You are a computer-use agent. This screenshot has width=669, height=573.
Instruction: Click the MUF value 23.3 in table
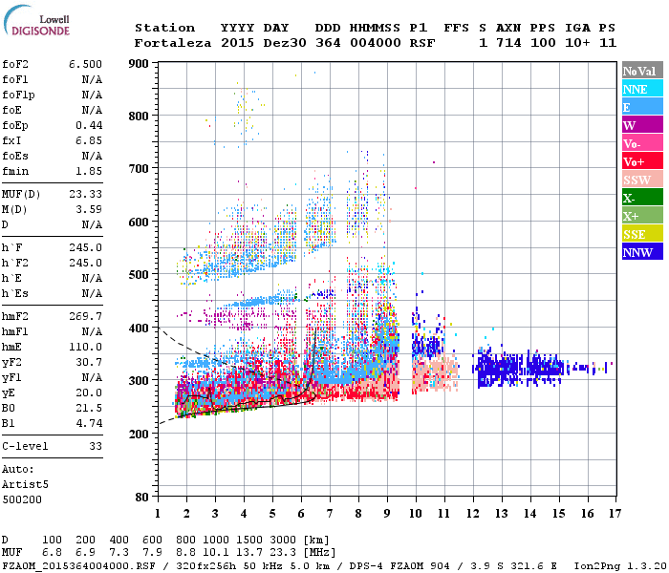coord(283,552)
